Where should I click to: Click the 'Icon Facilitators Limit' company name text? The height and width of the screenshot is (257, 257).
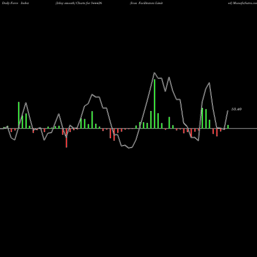coord(146,3)
